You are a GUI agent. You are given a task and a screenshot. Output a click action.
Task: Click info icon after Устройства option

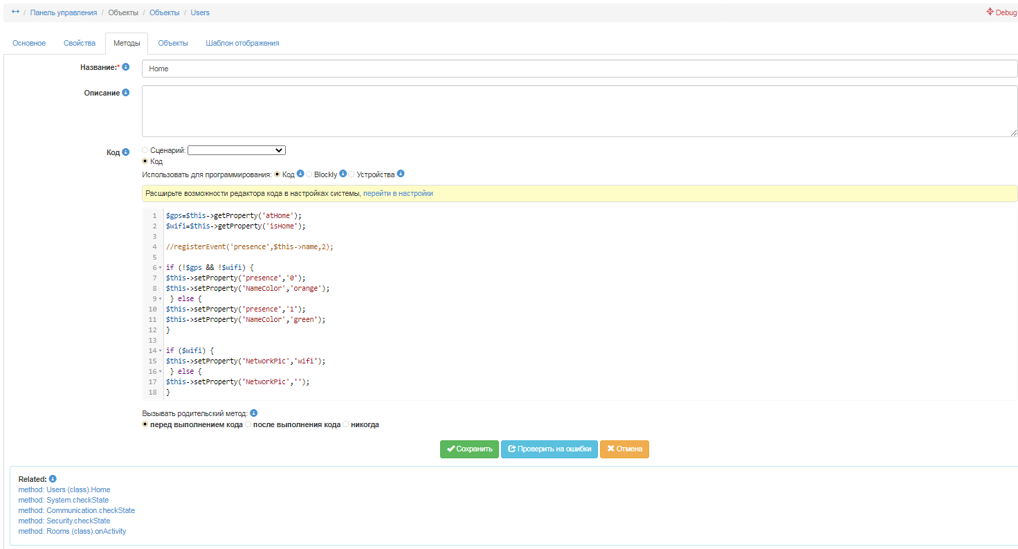click(x=401, y=174)
